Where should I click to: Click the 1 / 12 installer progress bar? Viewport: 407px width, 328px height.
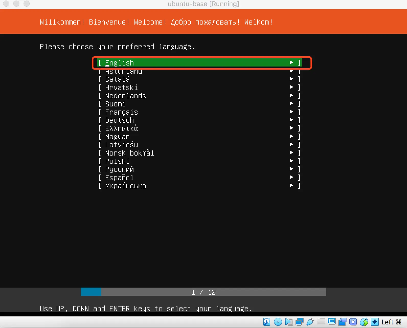pyautogui.click(x=203, y=292)
